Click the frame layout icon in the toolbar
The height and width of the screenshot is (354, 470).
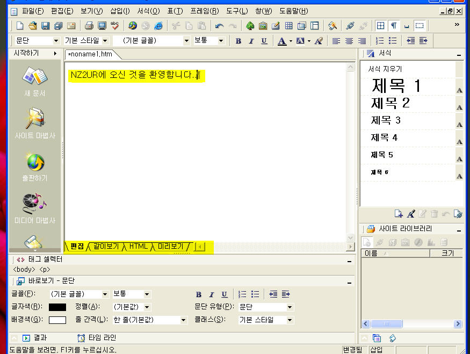point(314,26)
